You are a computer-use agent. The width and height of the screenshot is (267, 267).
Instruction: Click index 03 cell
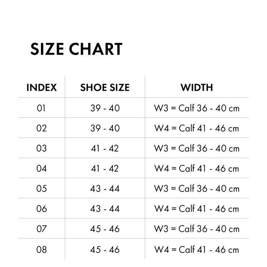point(41,148)
